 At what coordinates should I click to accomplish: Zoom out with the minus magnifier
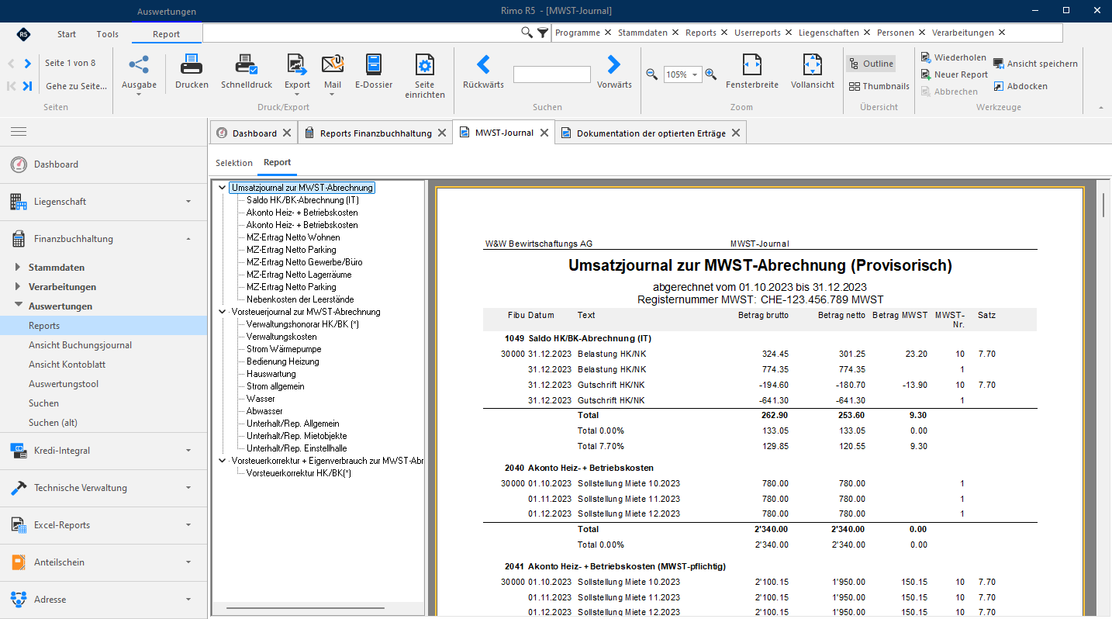pos(652,74)
